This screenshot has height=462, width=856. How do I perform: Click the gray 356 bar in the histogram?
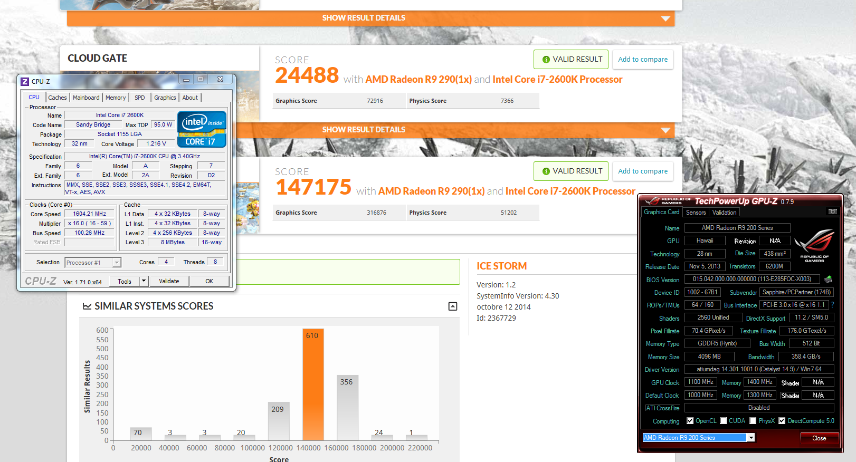pyautogui.click(x=347, y=407)
